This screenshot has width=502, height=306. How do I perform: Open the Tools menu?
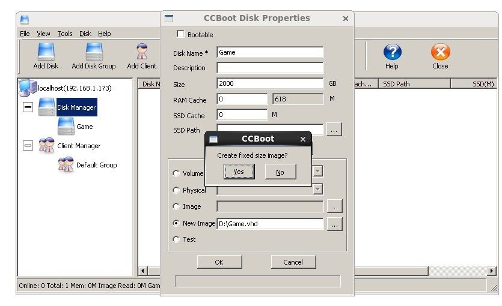point(65,34)
